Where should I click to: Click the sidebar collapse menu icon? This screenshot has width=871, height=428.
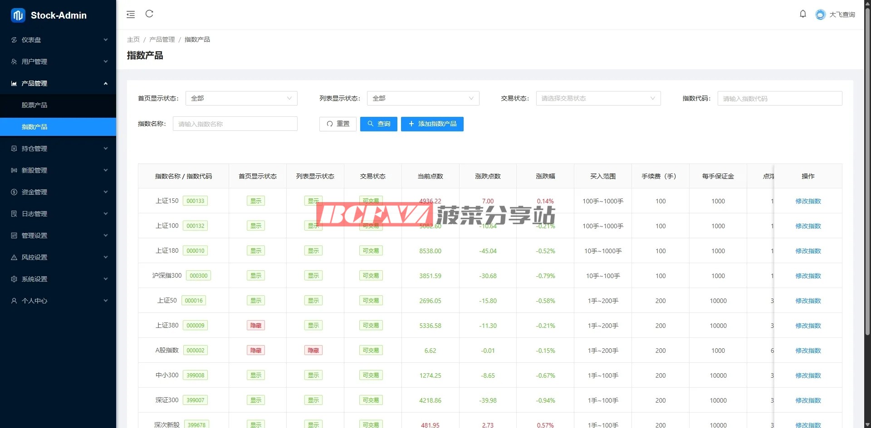[x=131, y=14]
